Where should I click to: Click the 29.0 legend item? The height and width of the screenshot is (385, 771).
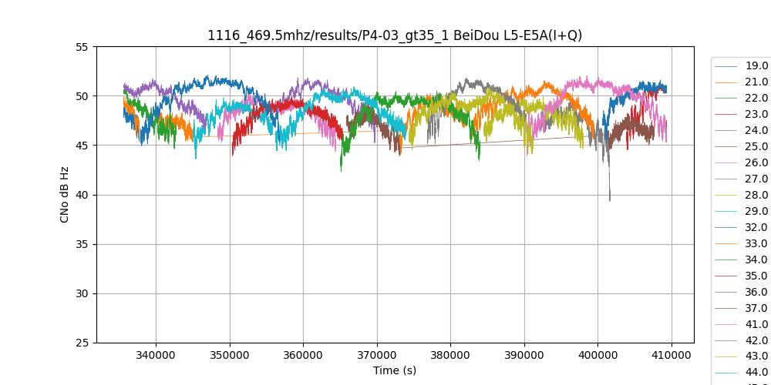(x=756, y=211)
